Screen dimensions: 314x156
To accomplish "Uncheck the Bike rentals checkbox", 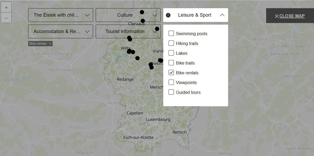I will 171,73.
